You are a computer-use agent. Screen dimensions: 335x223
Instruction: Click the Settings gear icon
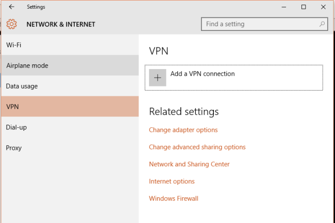point(11,24)
